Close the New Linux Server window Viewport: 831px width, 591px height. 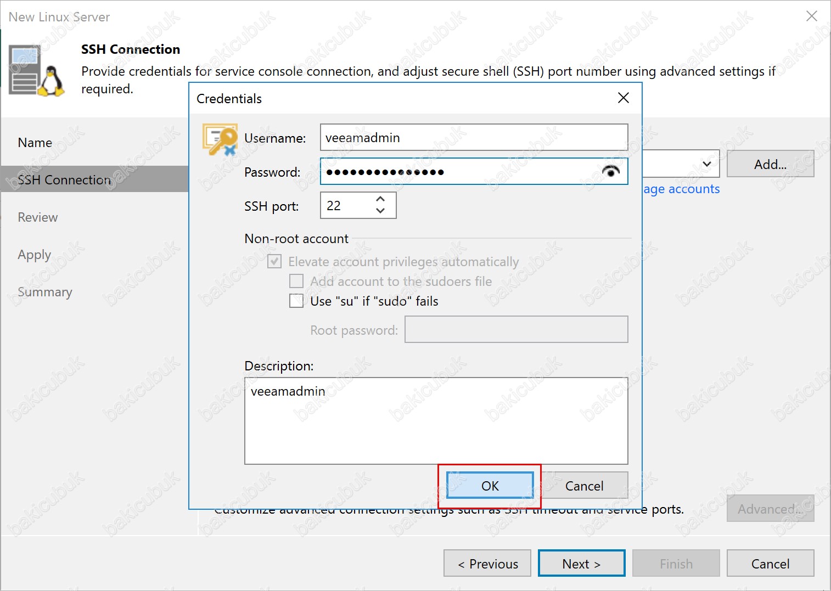coord(811,16)
